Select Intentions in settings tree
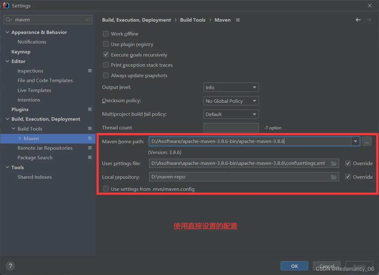The height and width of the screenshot is (275, 379). click(x=29, y=100)
